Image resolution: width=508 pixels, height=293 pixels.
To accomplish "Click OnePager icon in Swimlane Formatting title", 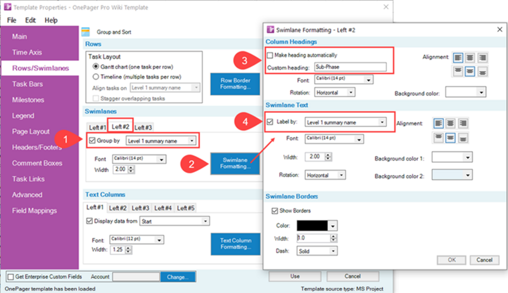I will point(271,30).
